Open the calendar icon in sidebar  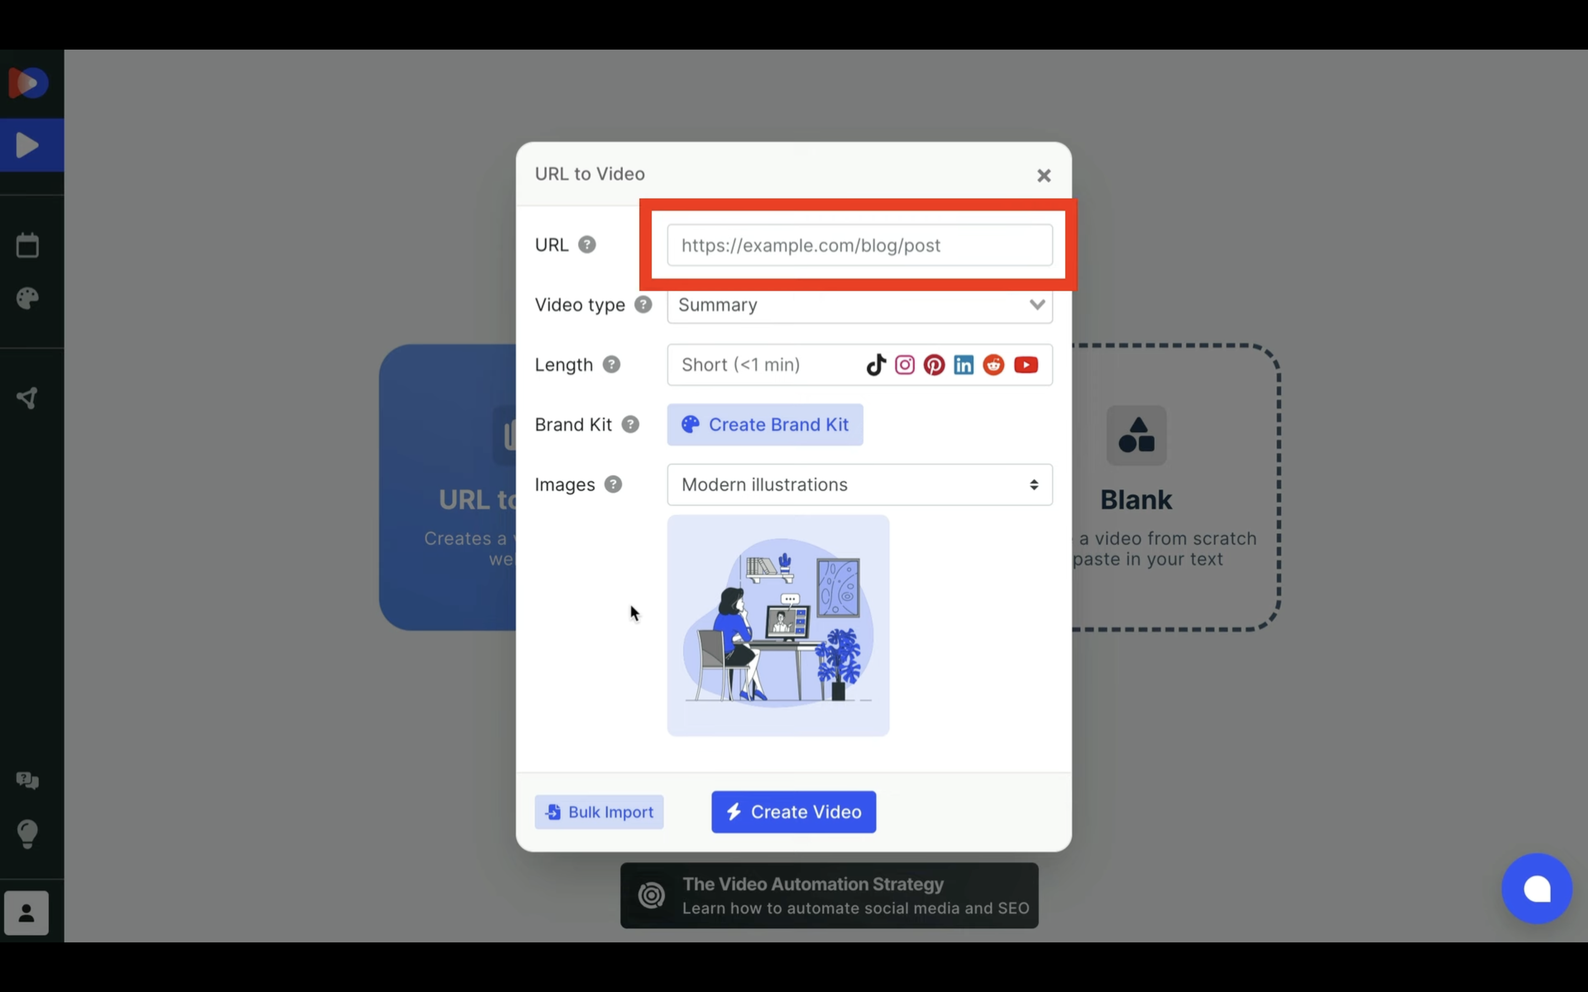click(x=28, y=245)
